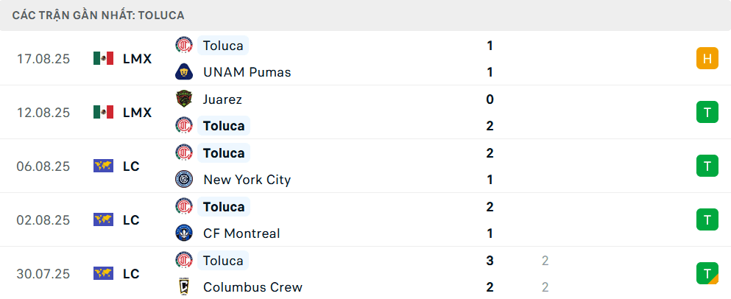Select the LC league label on 02.08.25 row

click(x=131, y=219)
